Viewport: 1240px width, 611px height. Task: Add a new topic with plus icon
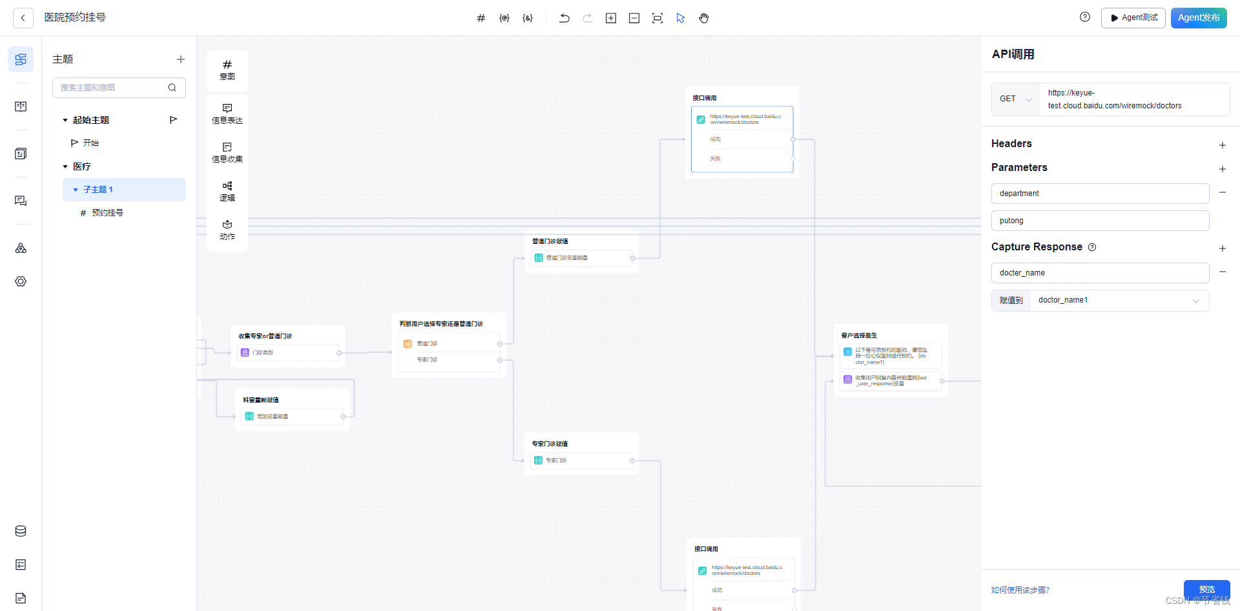click(181, 59)
